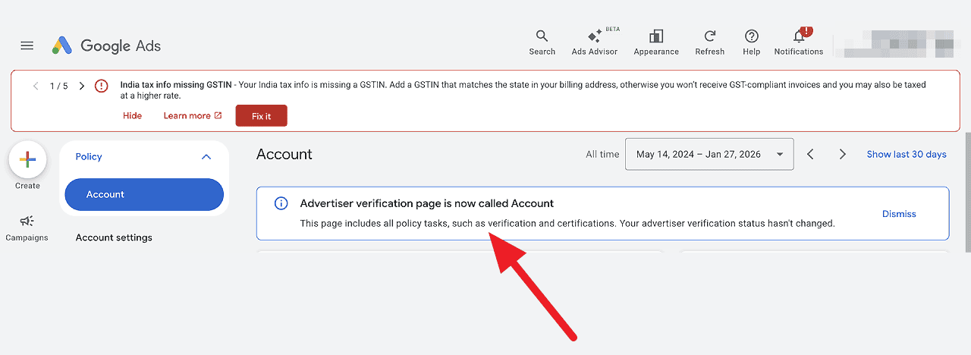The height and width of the screenshot is (355, 971).
Task: Launch Ads Advisor beta
Action: tap(595, 42)
